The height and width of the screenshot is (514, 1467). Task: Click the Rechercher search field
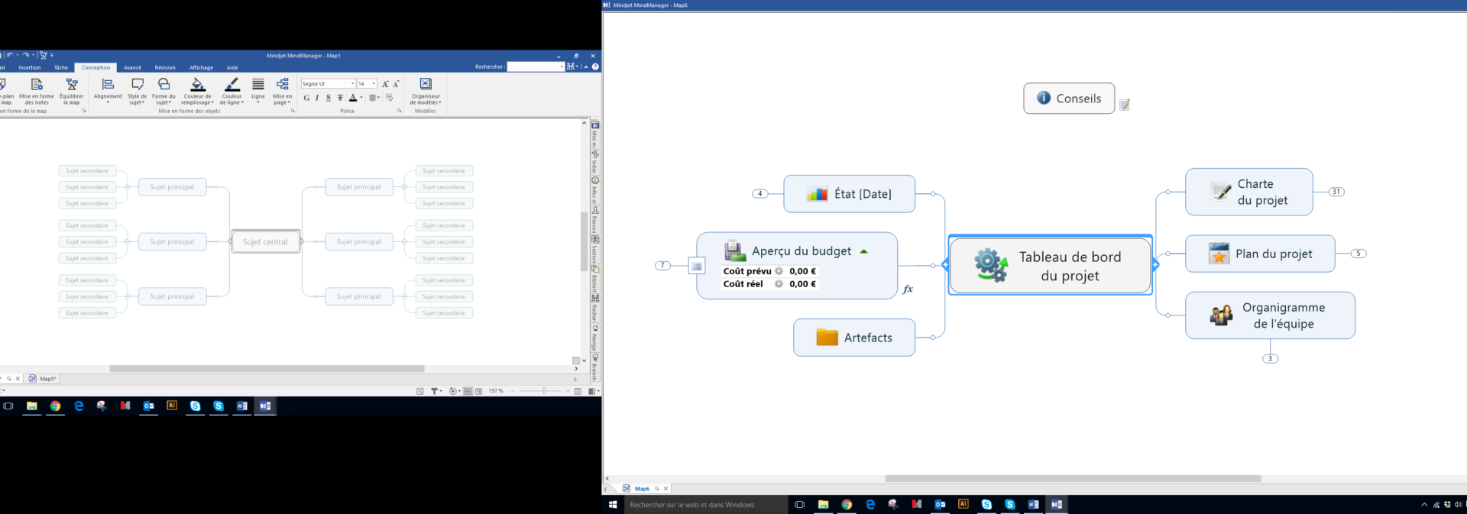tap(533, 67)
